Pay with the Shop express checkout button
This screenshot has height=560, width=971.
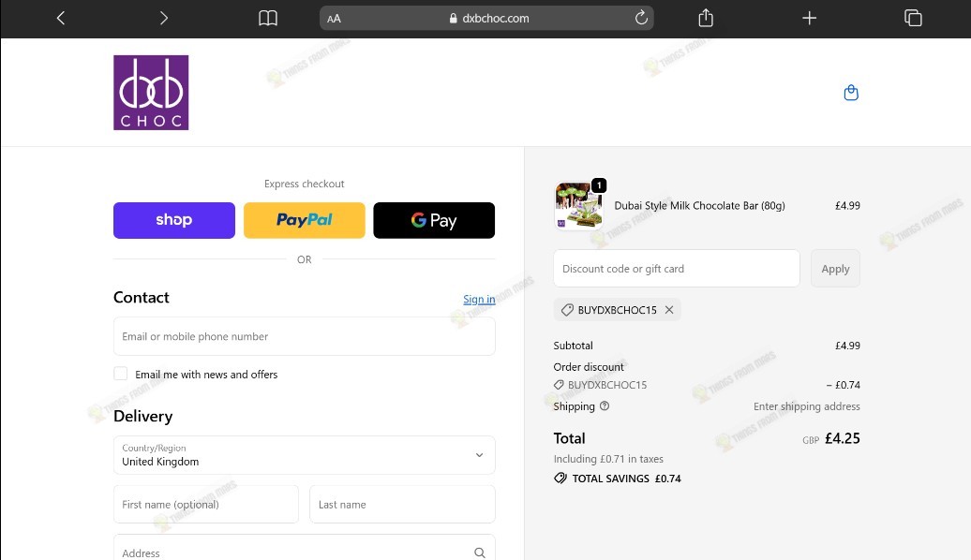point(174,220)
